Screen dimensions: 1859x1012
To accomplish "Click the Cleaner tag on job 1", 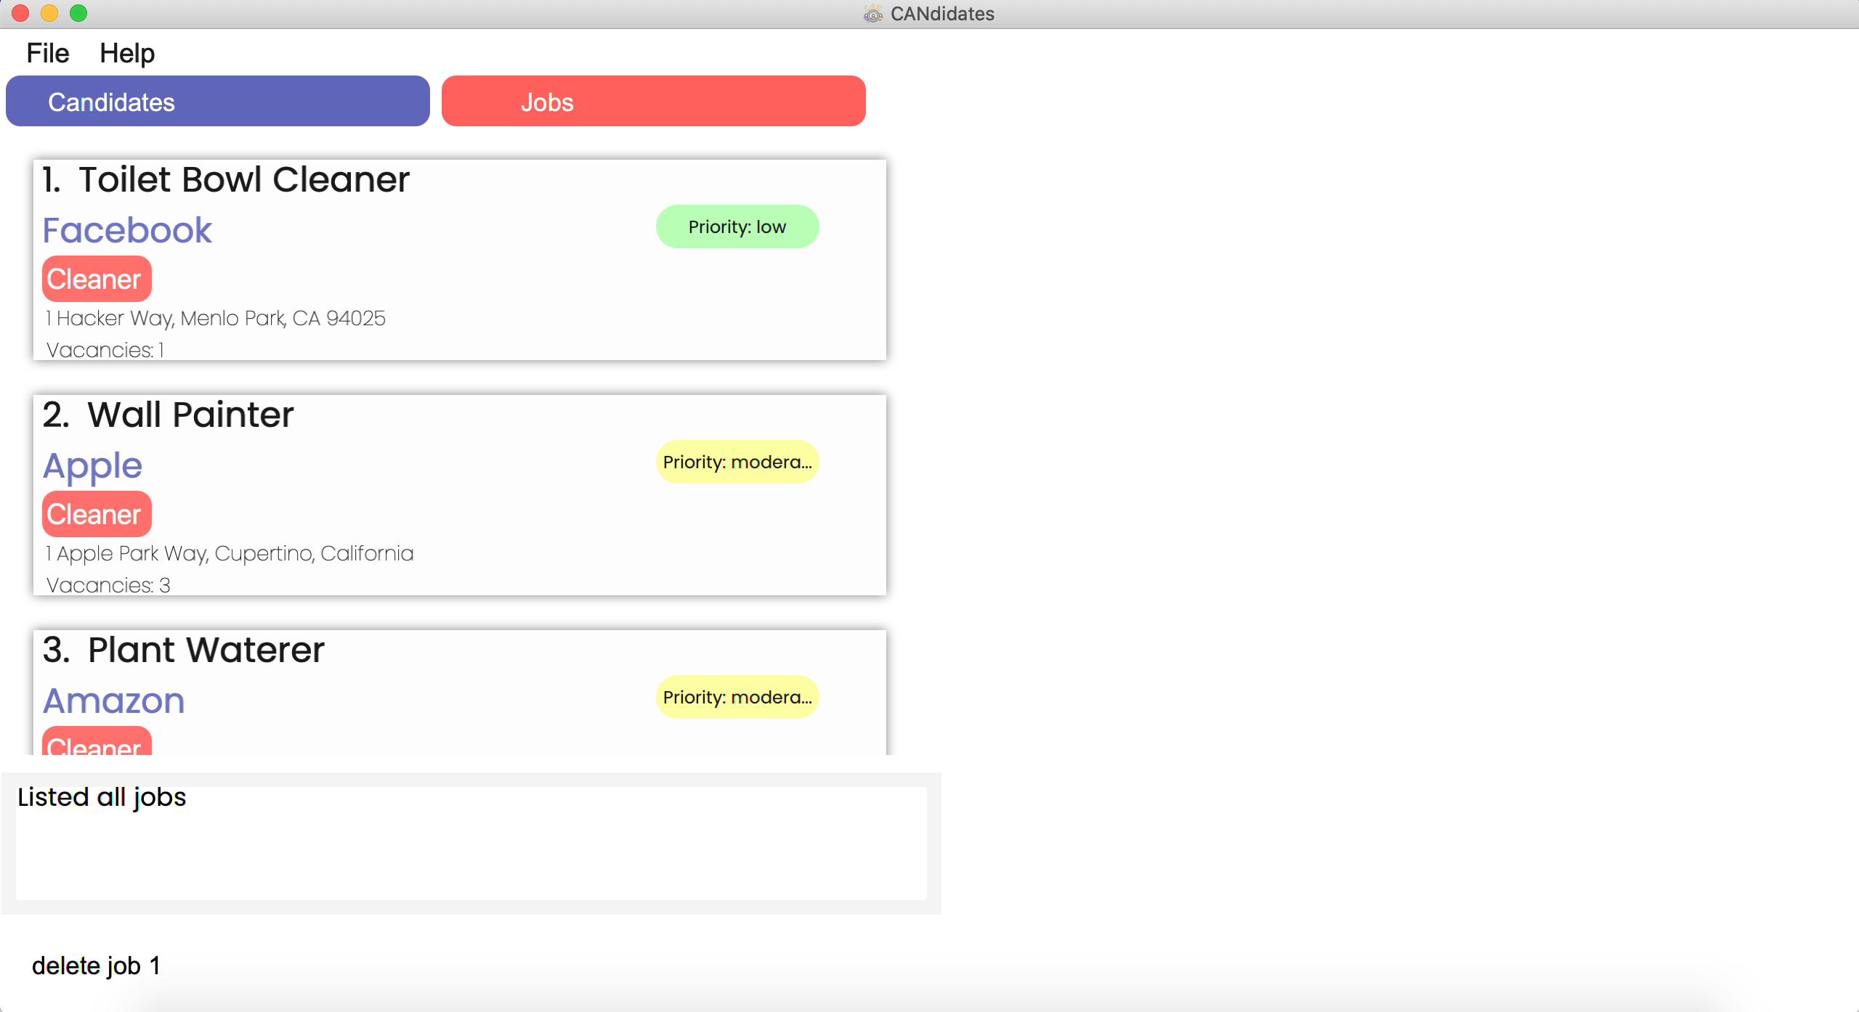I will pos(94,279).
